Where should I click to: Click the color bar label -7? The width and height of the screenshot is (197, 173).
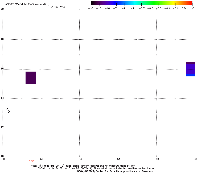tap(115, 9)
